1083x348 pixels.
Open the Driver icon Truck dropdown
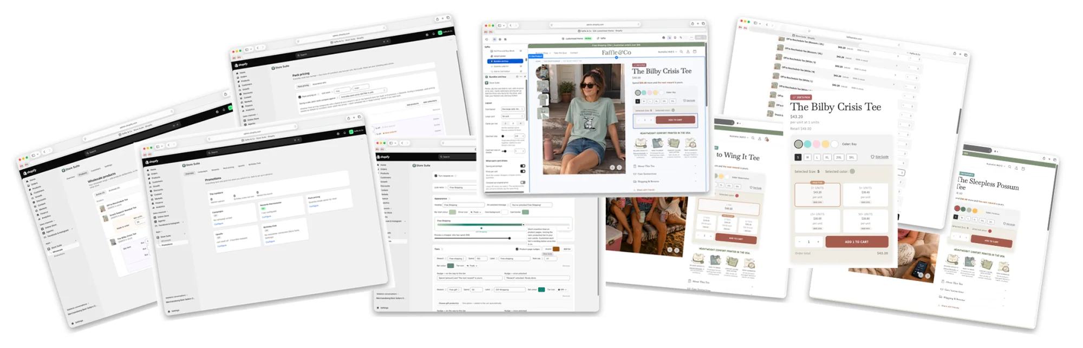475,212
